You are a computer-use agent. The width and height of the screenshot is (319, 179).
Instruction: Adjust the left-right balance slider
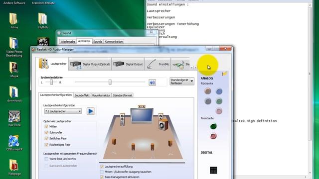[51, 82]
